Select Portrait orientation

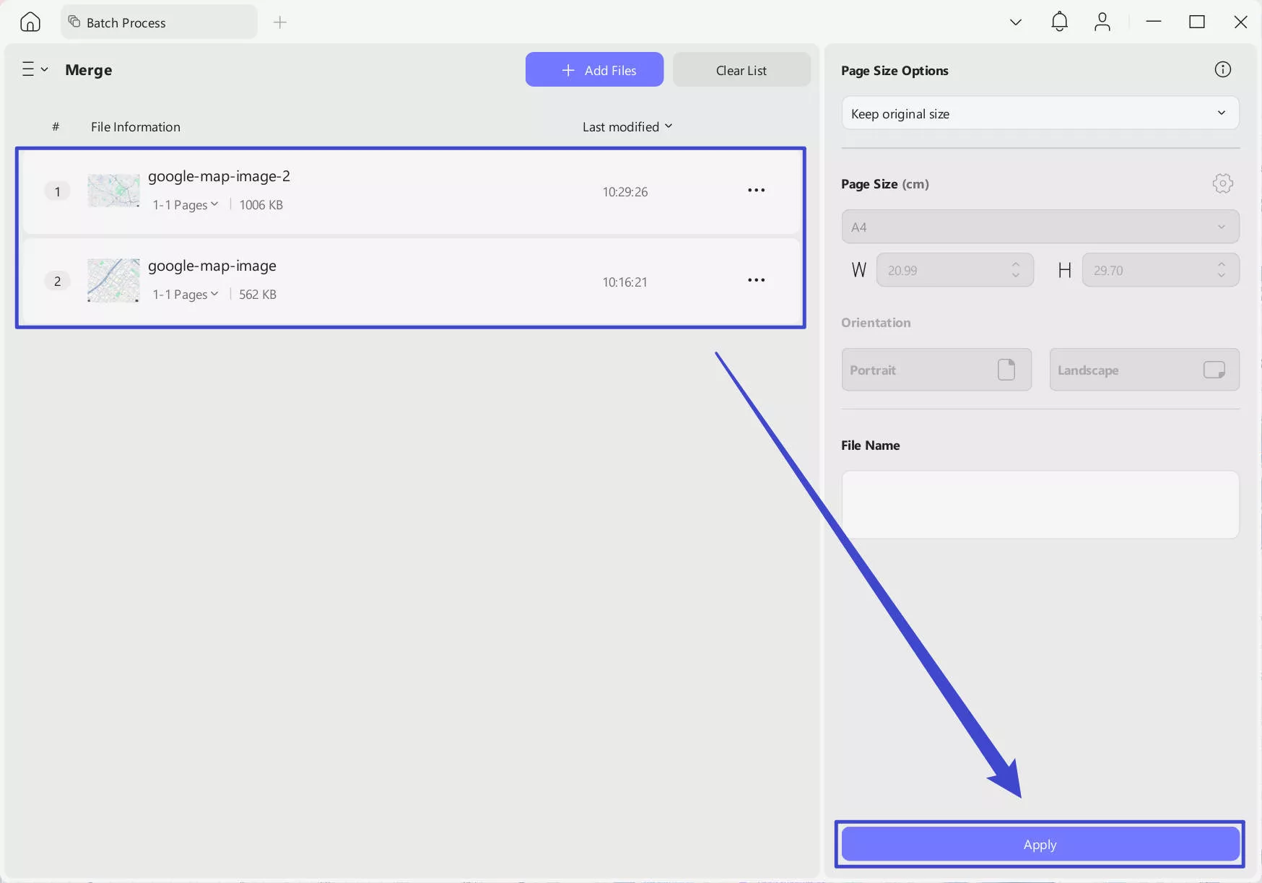click(x=936, y=369)
